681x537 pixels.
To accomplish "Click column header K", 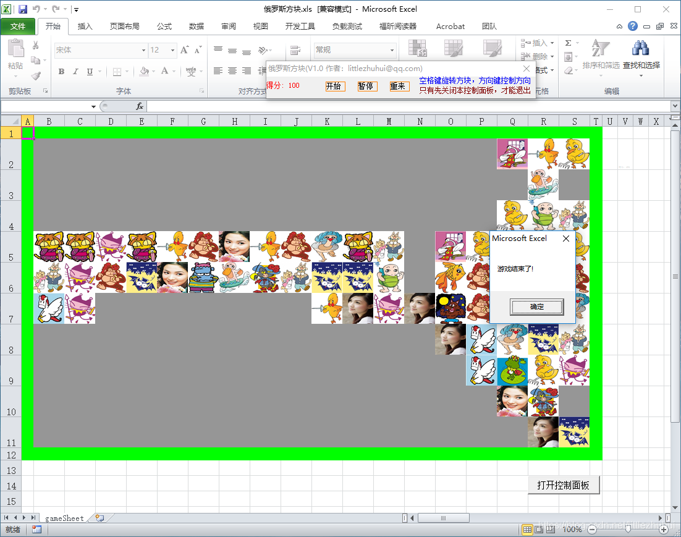I will tap(327, 122).
